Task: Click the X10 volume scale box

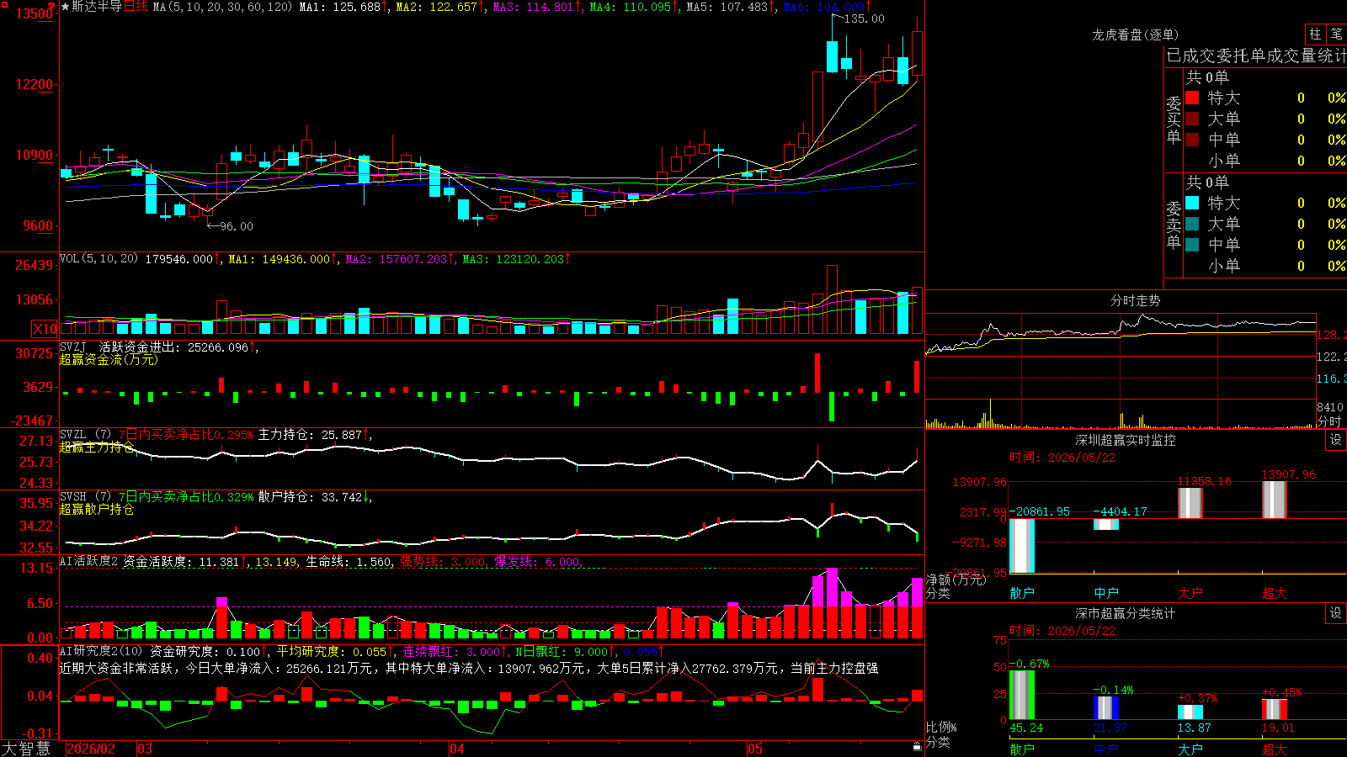Action: click(45, 329)
